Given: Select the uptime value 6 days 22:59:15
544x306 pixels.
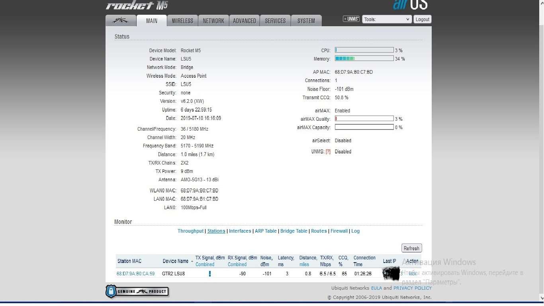Looking at the screenshot, I should pos(196,110).
